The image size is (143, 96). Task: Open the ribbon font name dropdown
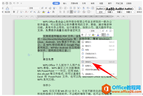[x=28, y=8]
